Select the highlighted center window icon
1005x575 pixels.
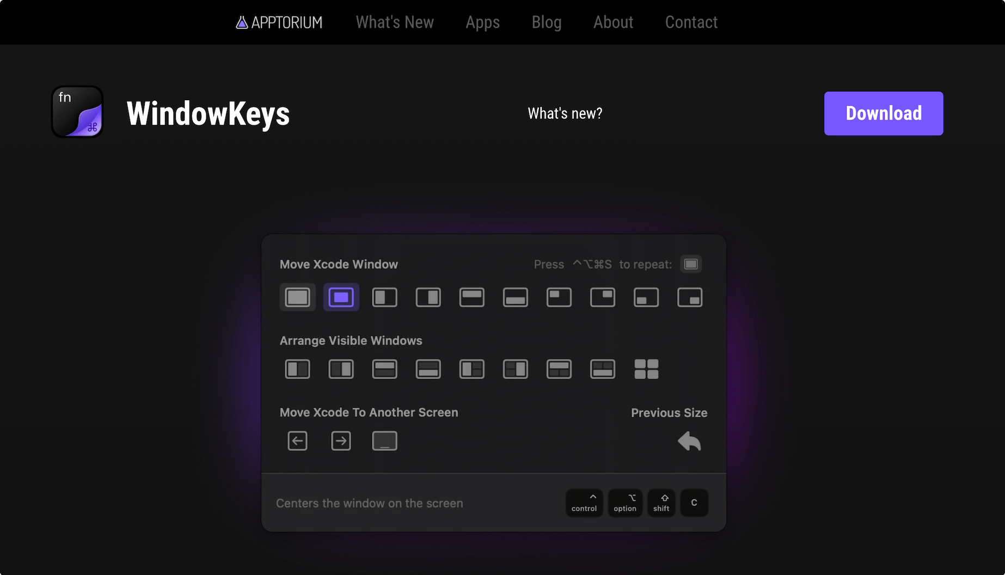[341, 297]
